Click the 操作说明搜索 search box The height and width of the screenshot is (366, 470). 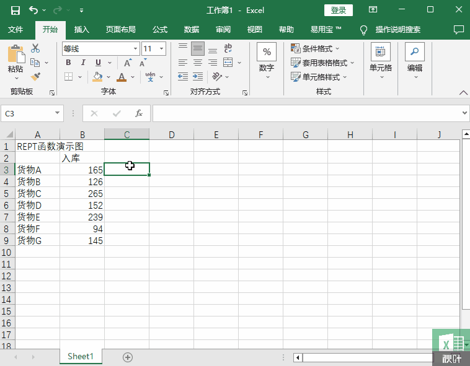coord(397,29)
